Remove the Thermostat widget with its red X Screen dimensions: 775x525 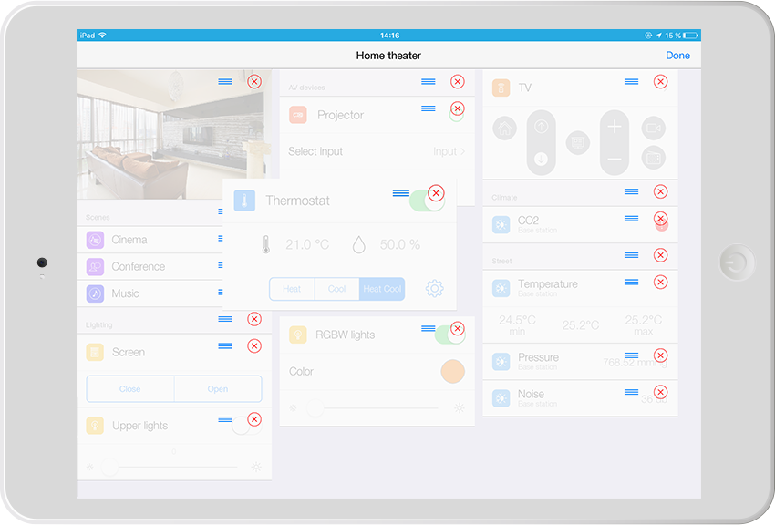point(436,193)
